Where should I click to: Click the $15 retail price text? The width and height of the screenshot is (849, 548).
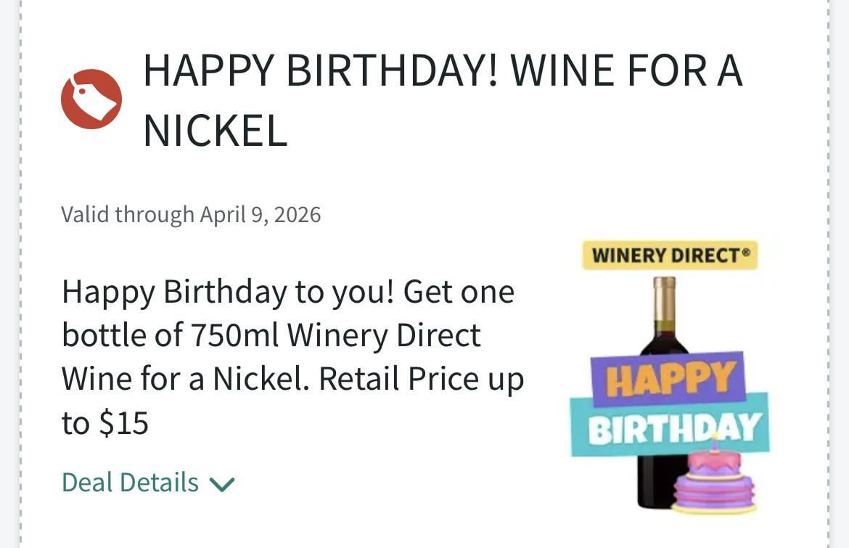click(x=123, y=423)
